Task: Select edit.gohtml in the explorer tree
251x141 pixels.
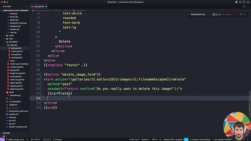Action: (16, 48)
